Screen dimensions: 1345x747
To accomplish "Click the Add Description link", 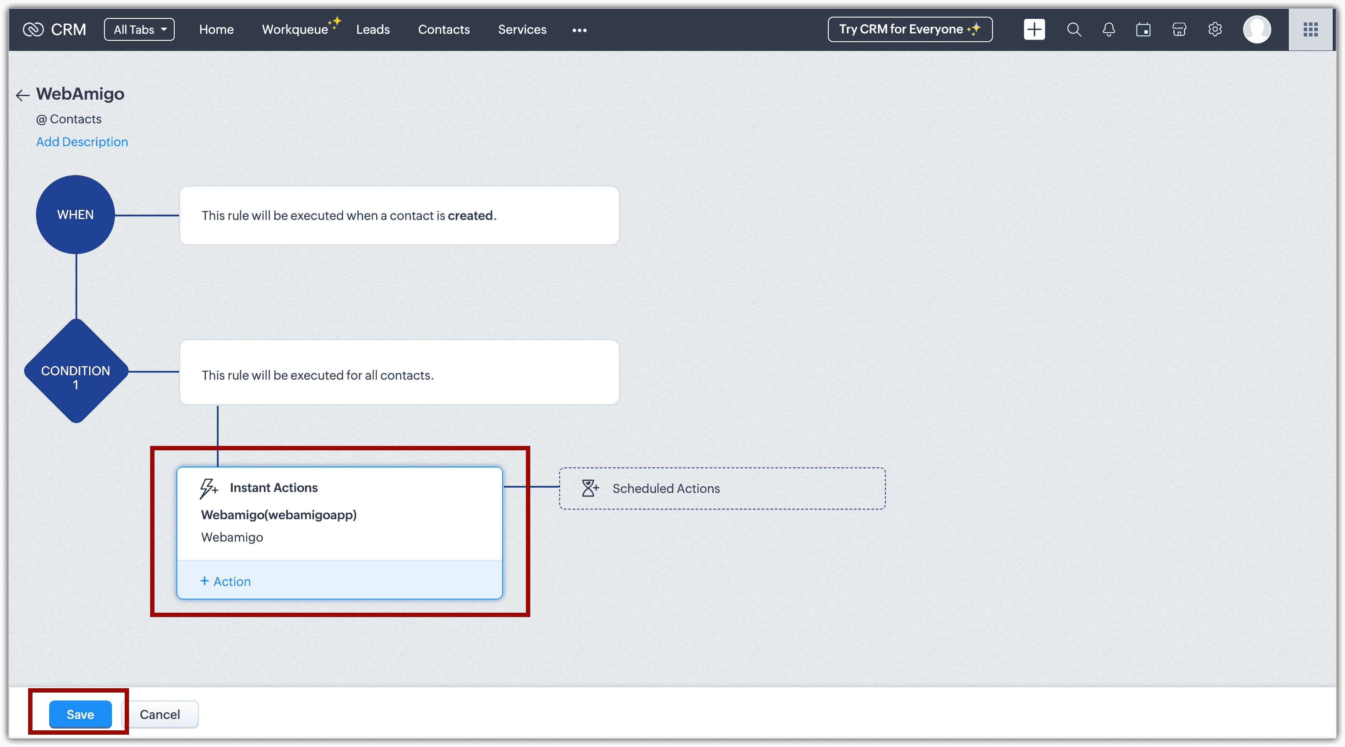I will pos(82,141).
